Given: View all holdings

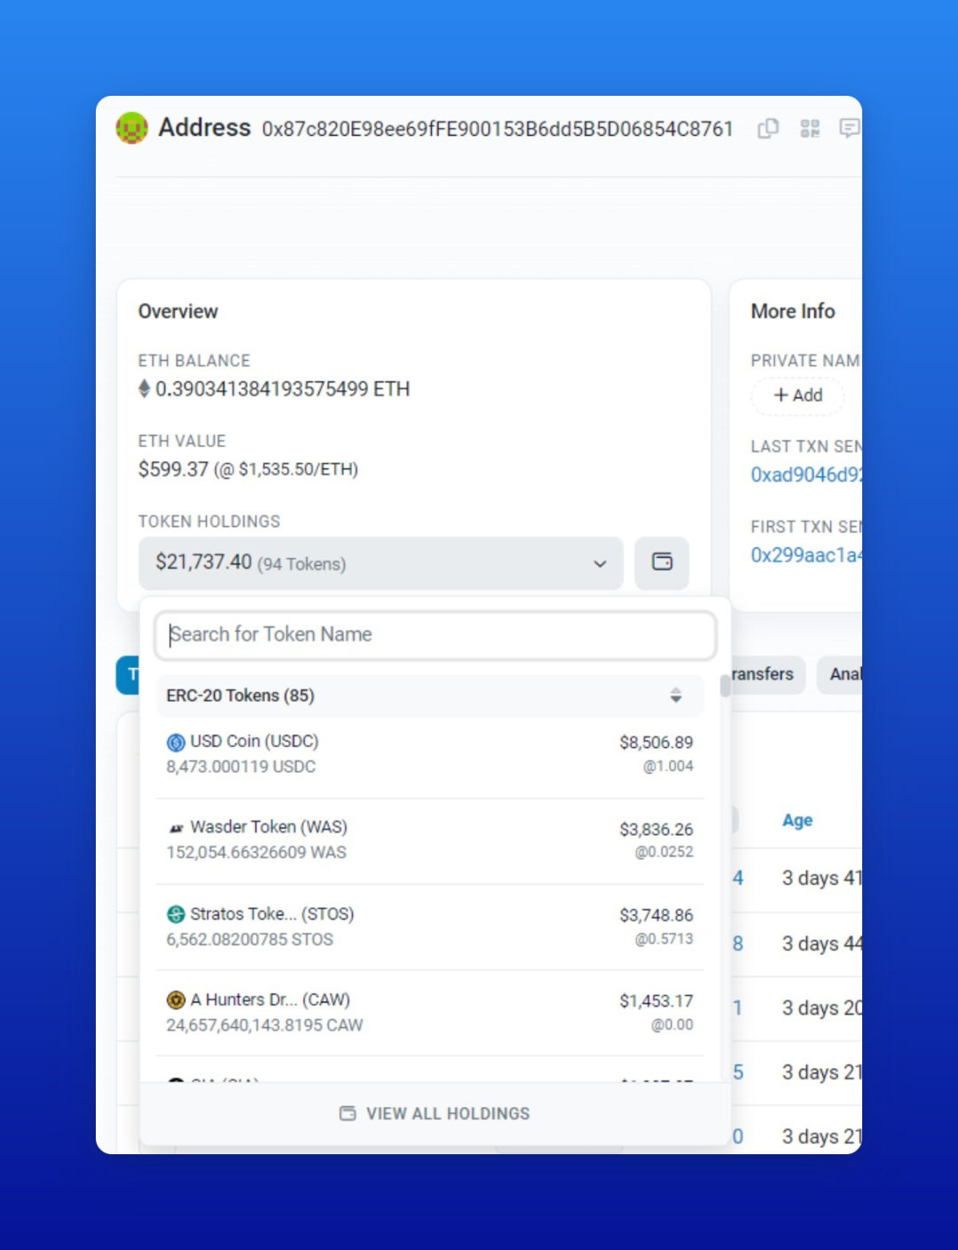Looking at the screenshot, I should pyautogui.click(x=435, y=1113).
